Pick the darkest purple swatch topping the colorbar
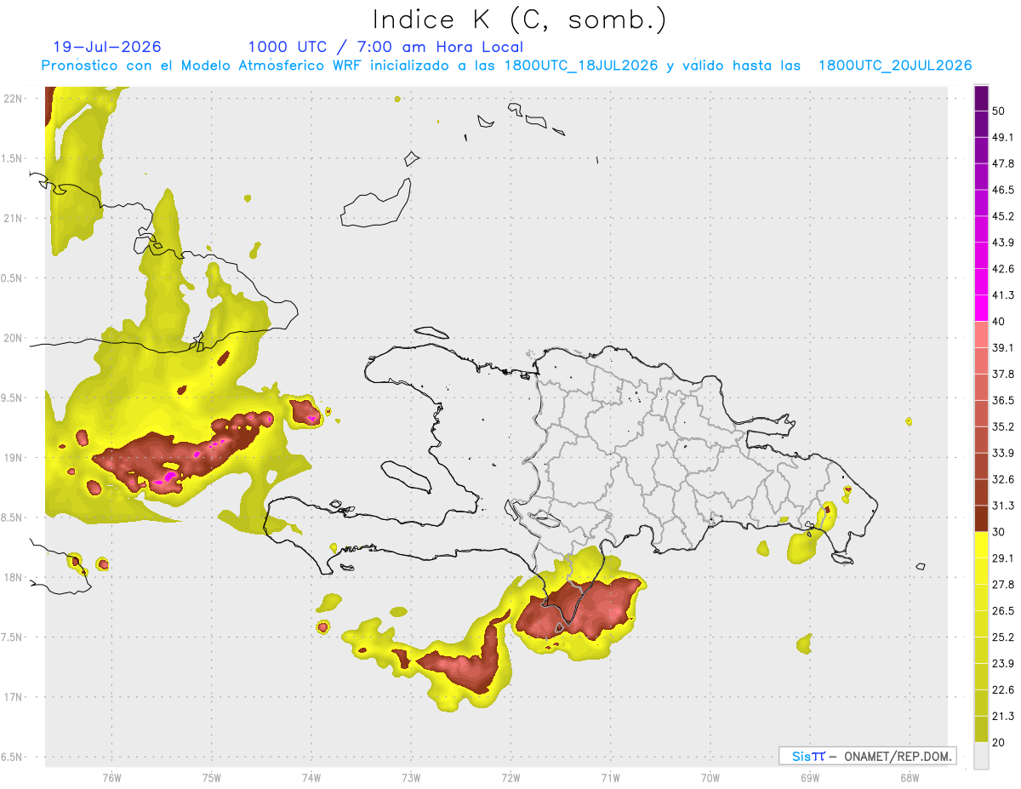1021x789 pixels. point(981,98)
